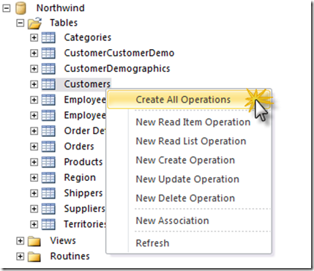
Task: Click the Routines folder icon
Action: (x=34, y=256)
